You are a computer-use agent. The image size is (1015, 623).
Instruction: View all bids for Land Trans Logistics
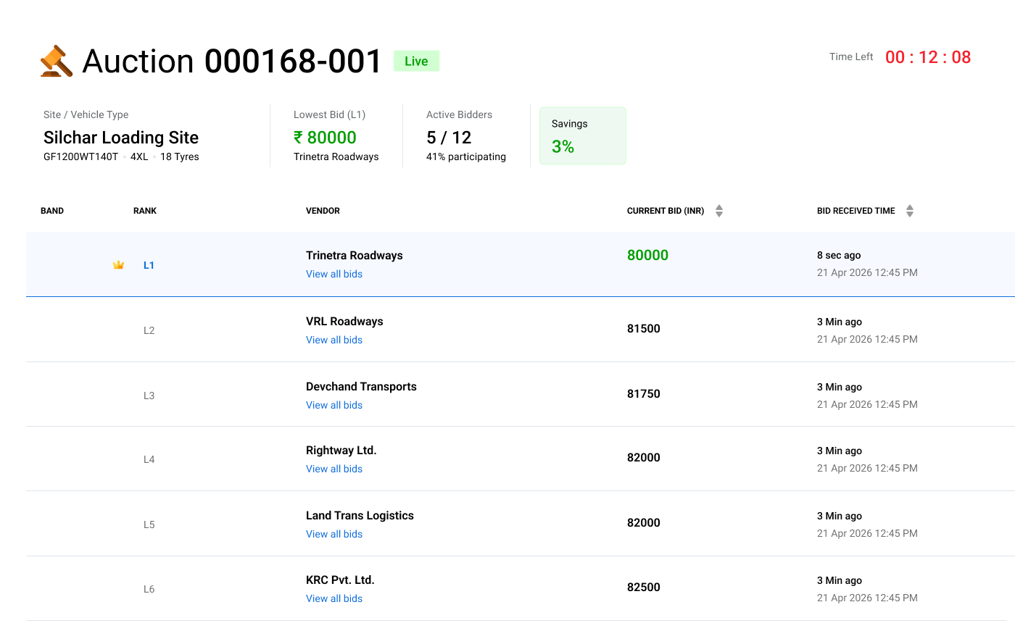(x=334, y=534)
